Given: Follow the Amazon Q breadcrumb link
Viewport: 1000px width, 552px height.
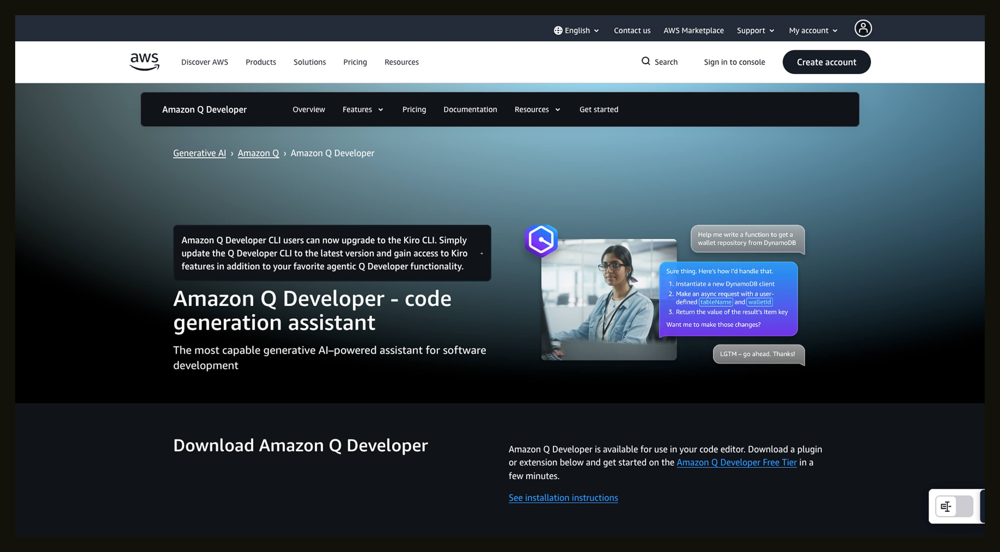Looking at the screenshot, I should pyautogui.click(x=258, y=153).
